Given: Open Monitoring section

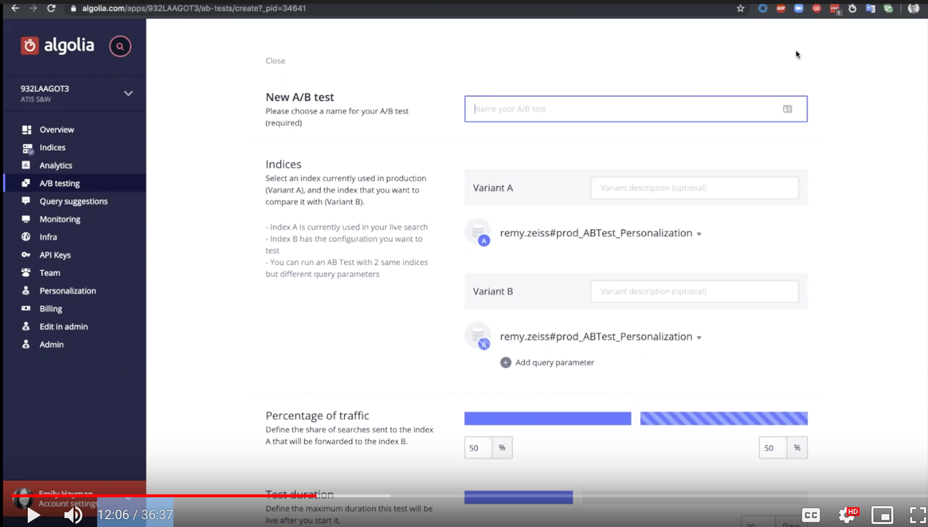Looking at the screenshot, I should click(60, 219).
